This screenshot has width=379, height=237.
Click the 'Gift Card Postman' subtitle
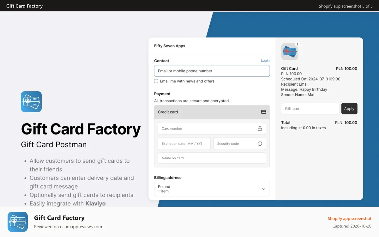coord(54,145)
